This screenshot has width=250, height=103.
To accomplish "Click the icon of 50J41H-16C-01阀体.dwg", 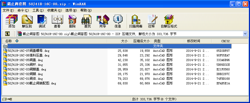I will [5, 79].
